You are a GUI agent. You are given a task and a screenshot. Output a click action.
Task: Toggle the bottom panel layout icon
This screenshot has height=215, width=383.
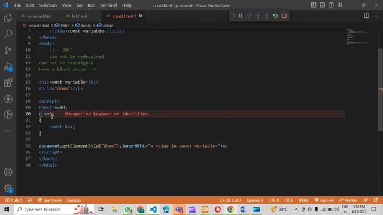click(323, 5)
